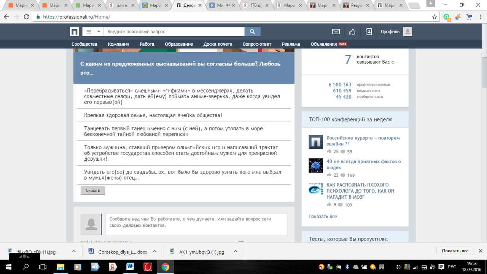Click Показать все in the downloads bar
The height and width of the screenshot is (274, 487).
click(x=455, y=251)
